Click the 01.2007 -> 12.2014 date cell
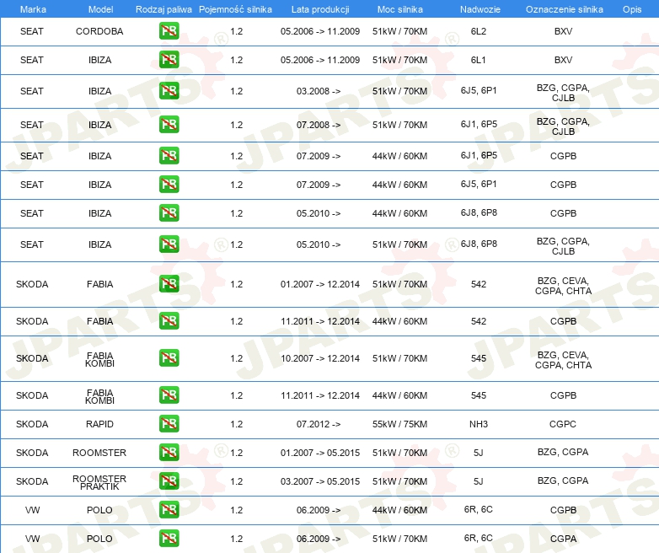This screenshot has width=659, height=553. [320, 284]
